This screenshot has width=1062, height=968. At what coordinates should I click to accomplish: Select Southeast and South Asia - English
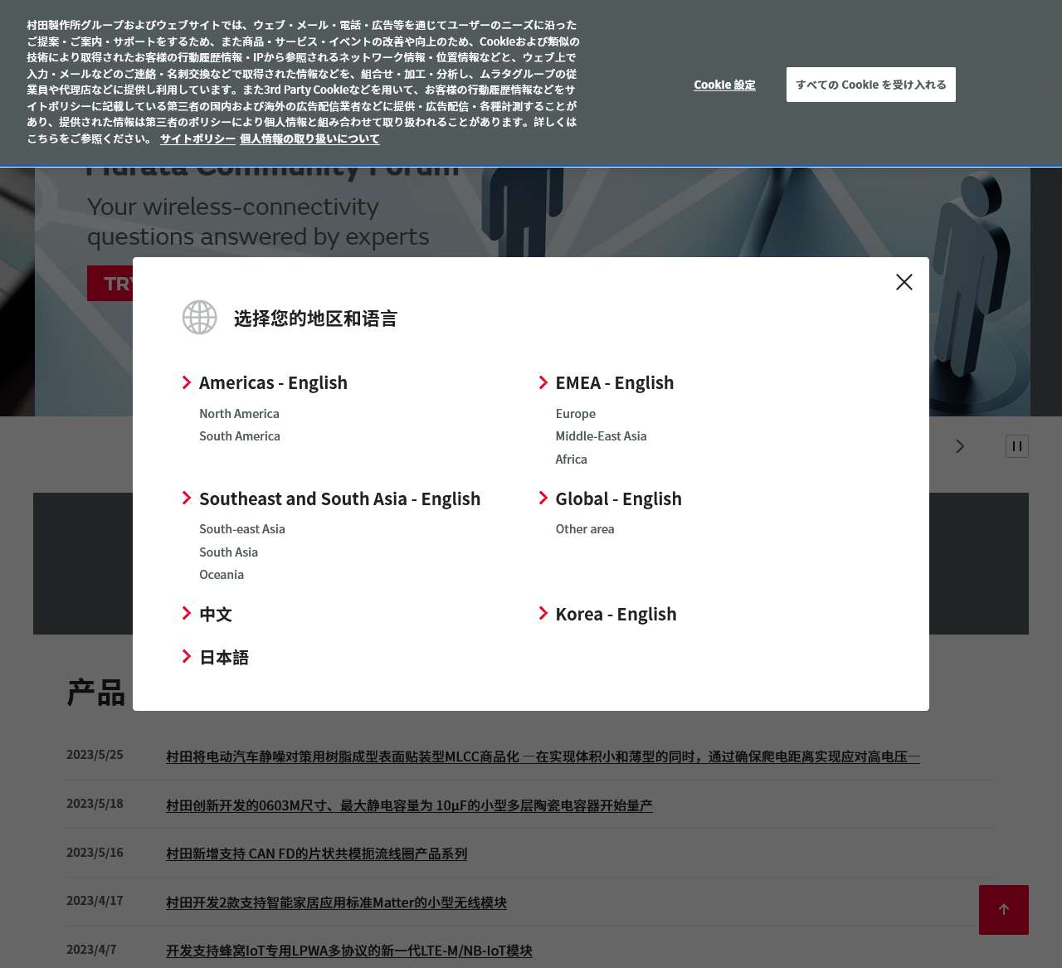pyautogui.click(x=339, y=499)
